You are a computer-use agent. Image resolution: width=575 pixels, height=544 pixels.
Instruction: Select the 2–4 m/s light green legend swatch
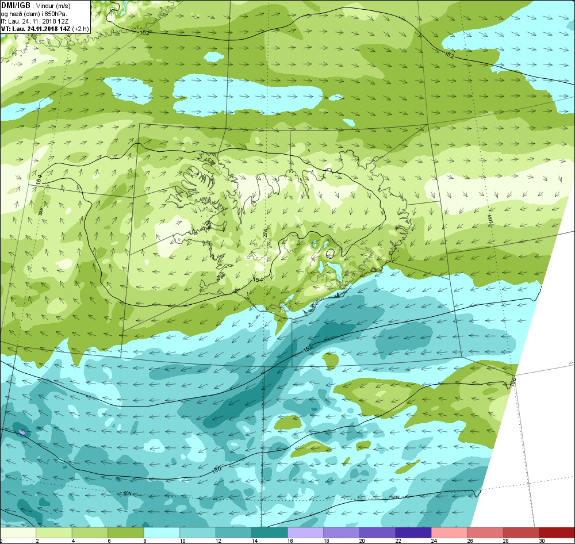pos(54,532)
